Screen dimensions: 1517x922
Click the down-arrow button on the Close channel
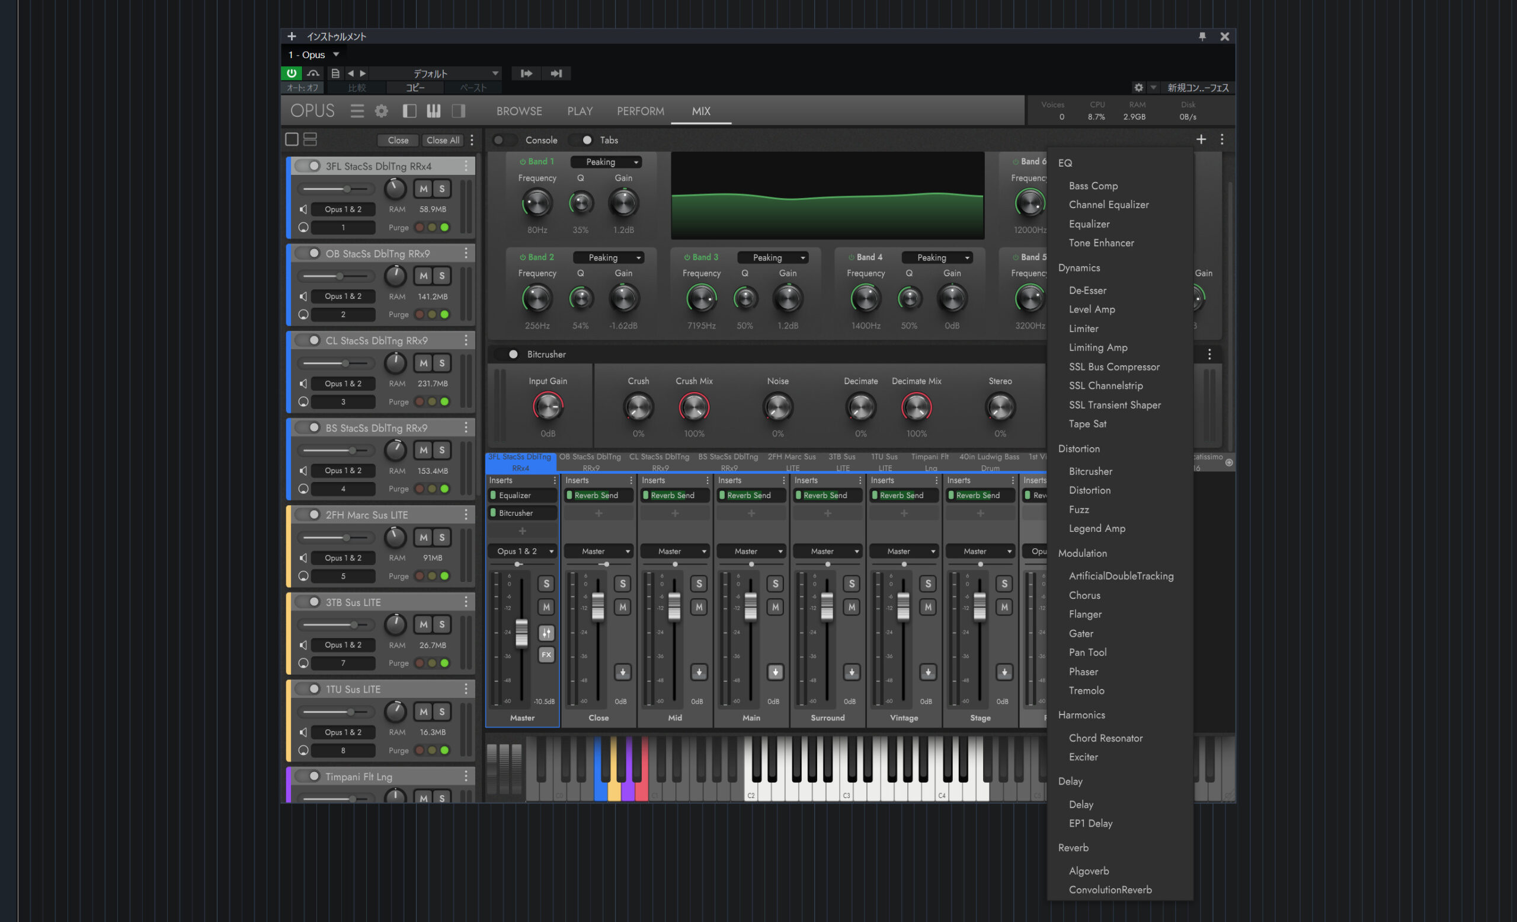click(x=622, y=672)
